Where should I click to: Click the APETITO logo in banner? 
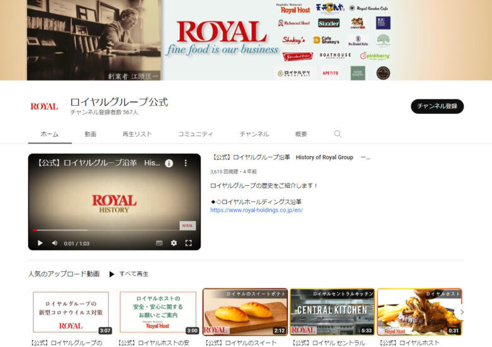point(331,73)
